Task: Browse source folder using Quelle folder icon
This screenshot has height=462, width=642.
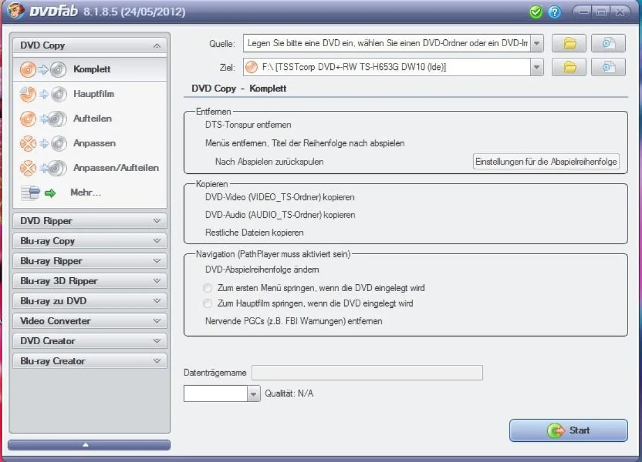Action: click(569, 43)
